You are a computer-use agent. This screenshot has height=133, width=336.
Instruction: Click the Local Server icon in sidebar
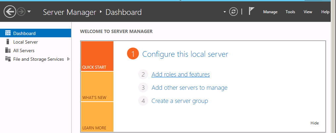coord(8,42)
